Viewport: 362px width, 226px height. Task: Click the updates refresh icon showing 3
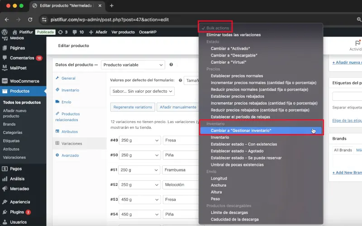coord(61,32)
